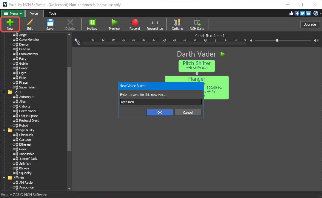The image size is (322, 198).
Task: Click the Upgrade button
Action: (310, 24)
